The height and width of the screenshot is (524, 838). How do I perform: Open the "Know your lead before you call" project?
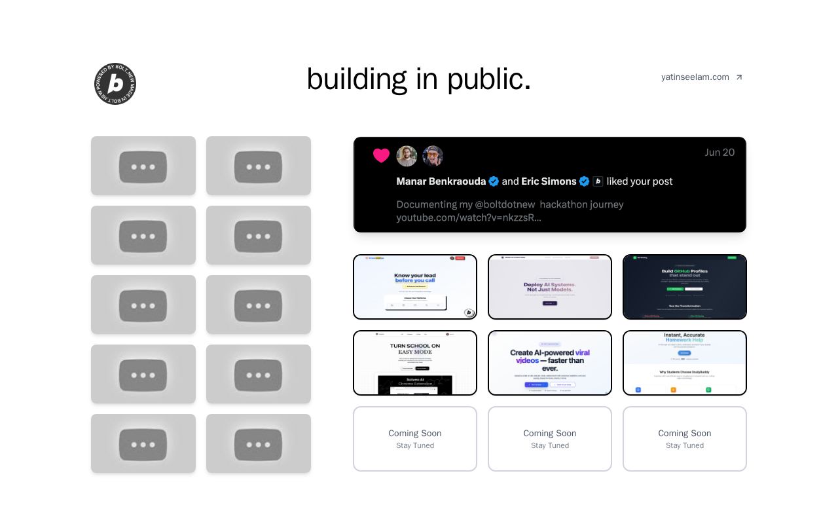click(415, 287)
